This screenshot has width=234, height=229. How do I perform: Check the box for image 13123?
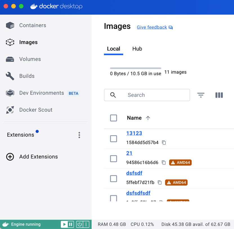(x=113, y=139)
